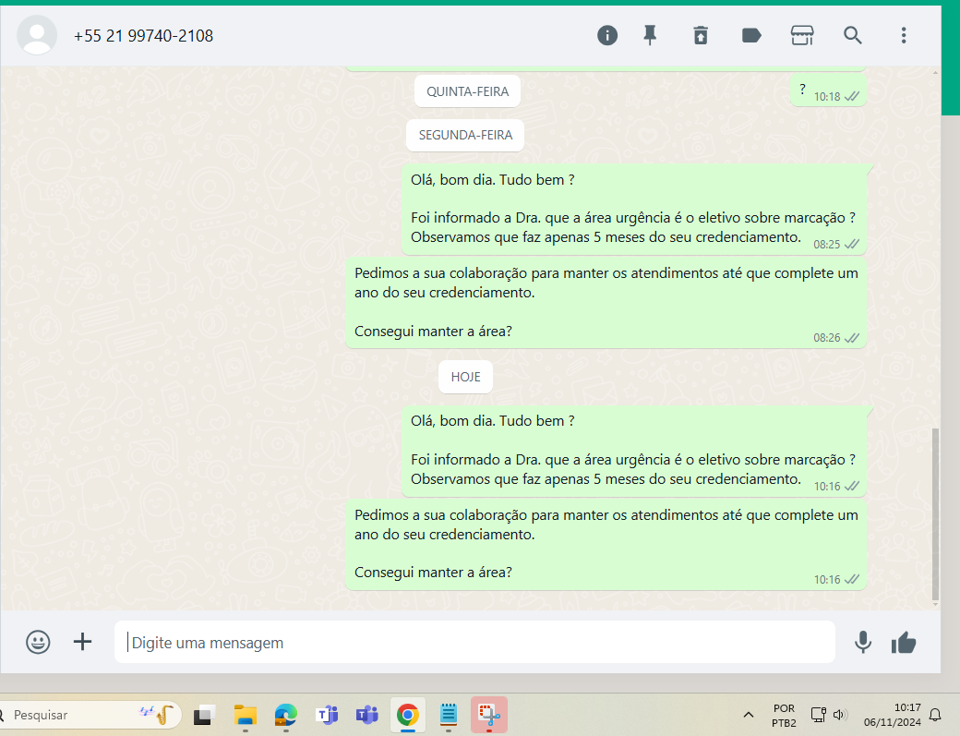Screen dimensions: 960x736
Task: Click the contact number +55 21 99740-2108
Action: pos(143,36)
